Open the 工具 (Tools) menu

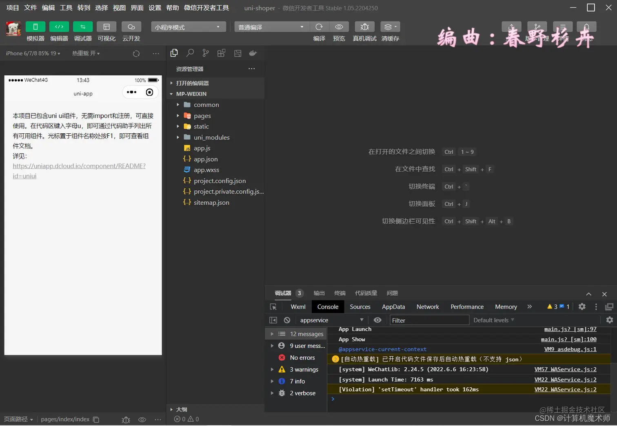click(66, 7)
